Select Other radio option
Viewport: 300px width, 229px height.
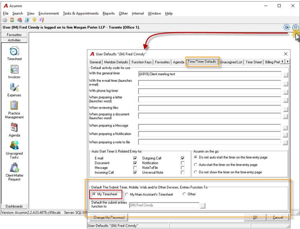pyautogui.click(x=184, y=194)
